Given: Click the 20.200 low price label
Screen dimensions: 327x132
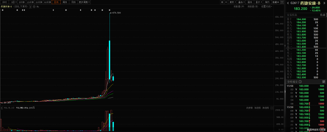Looking at the screenshot, I should (x=7, y=103).
